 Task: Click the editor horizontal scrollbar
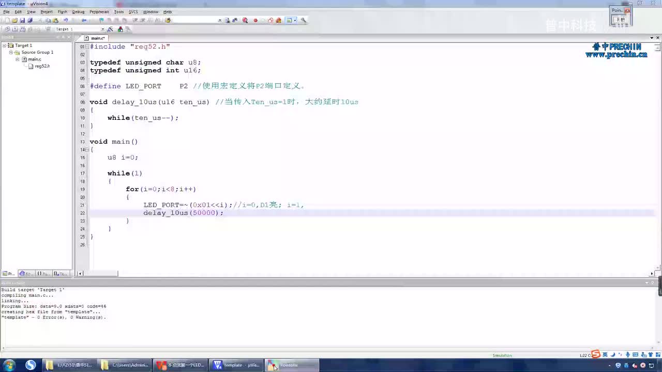coord(366,273)
